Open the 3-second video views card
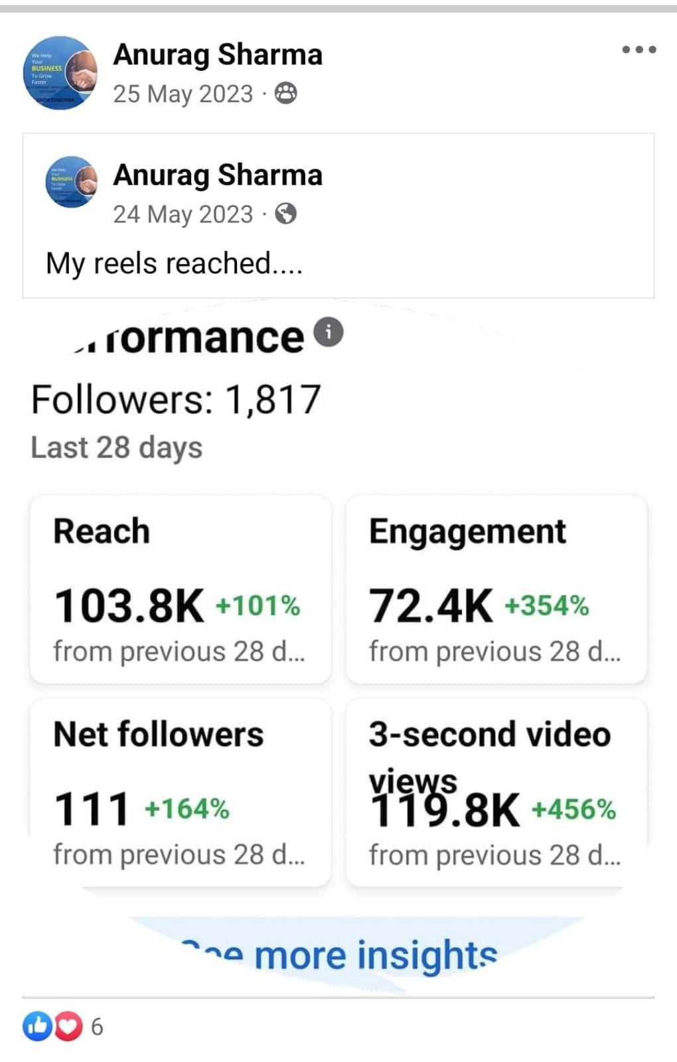 click(x=496, y=793)
